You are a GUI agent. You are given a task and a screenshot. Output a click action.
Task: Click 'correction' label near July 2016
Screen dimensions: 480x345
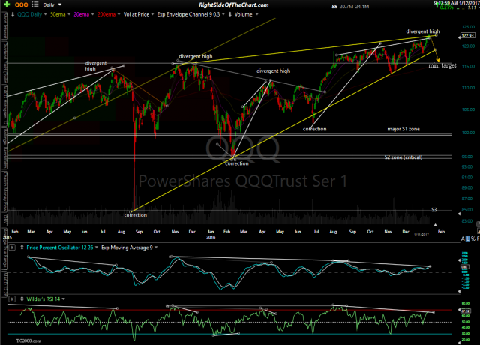coord(315,129)
